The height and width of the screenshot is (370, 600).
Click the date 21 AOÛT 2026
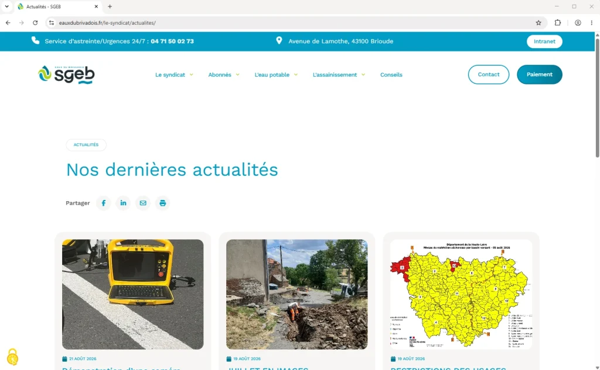click(83, 359)
